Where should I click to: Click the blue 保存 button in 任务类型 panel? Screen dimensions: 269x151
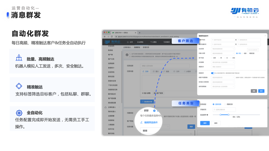[205, 123]
